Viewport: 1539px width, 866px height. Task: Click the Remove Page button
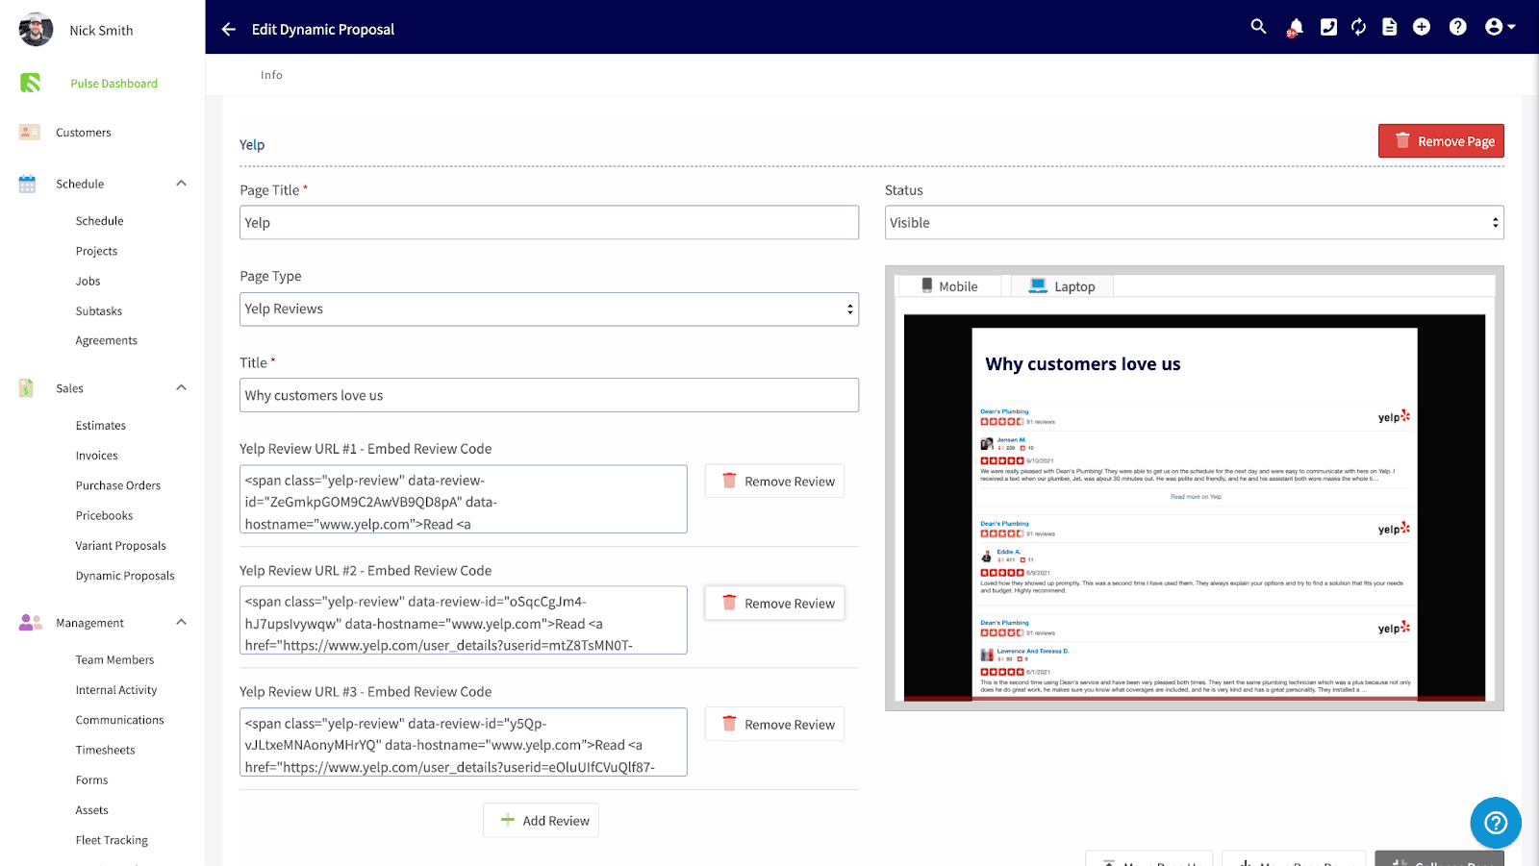(x=1441, y=140)
